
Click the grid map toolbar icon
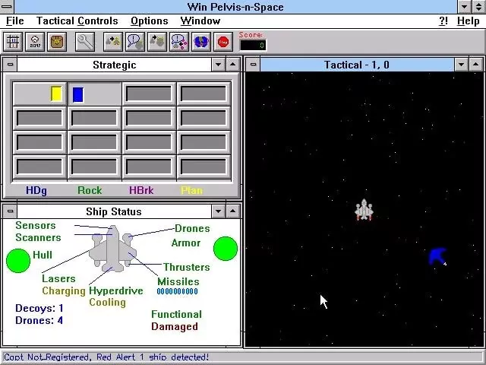[13, 42]
